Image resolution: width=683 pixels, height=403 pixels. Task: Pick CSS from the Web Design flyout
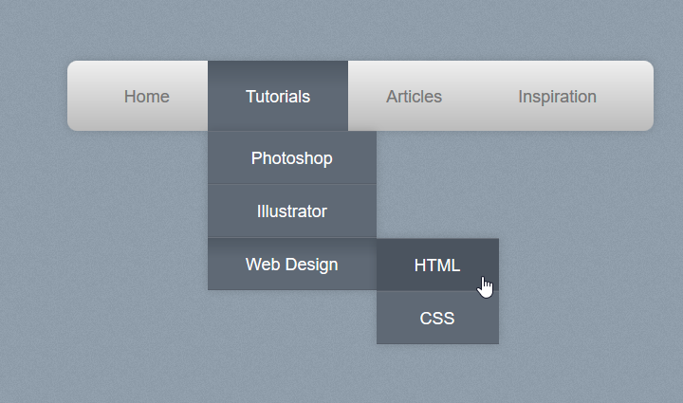click(437, 319)
